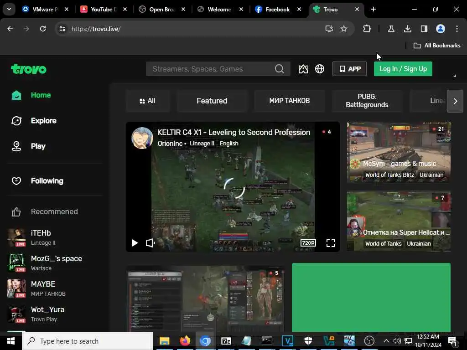Open browser profile avatar
Viewport: 467px width, 350px height.
point(441,29)
